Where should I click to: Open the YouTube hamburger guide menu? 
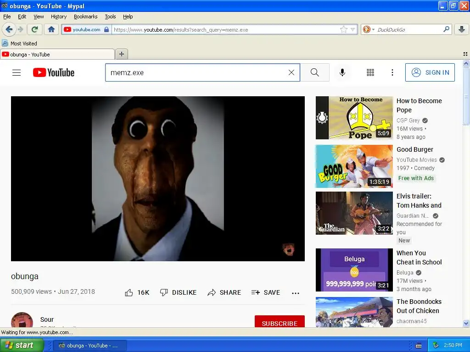(x=17, y=72)
